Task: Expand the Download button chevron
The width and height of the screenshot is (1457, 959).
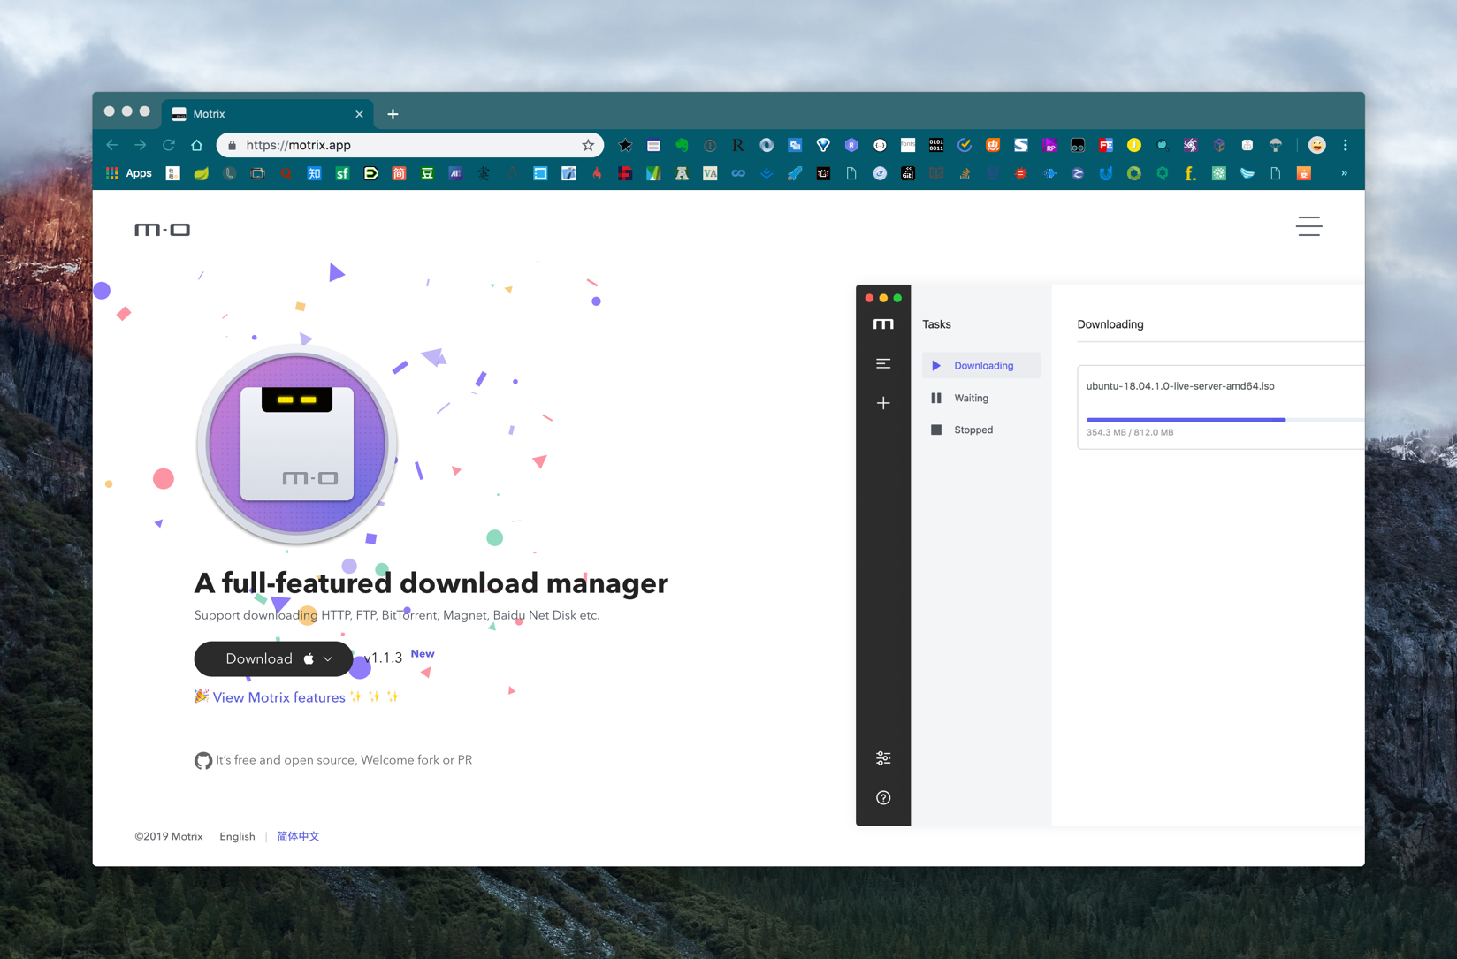Action: coord(328,658)
